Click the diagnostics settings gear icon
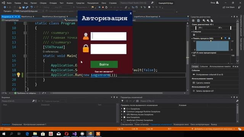The image size is (244, 137). [193, 21]
